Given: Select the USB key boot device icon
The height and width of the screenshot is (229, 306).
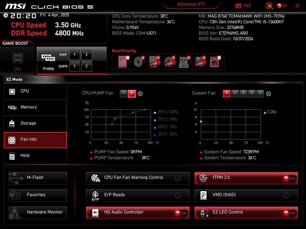Looking at the screenshot, I should (x=184, y=62).
